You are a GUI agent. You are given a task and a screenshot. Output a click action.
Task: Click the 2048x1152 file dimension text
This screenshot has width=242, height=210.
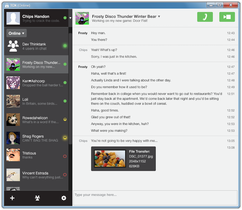tap(137, 161)
